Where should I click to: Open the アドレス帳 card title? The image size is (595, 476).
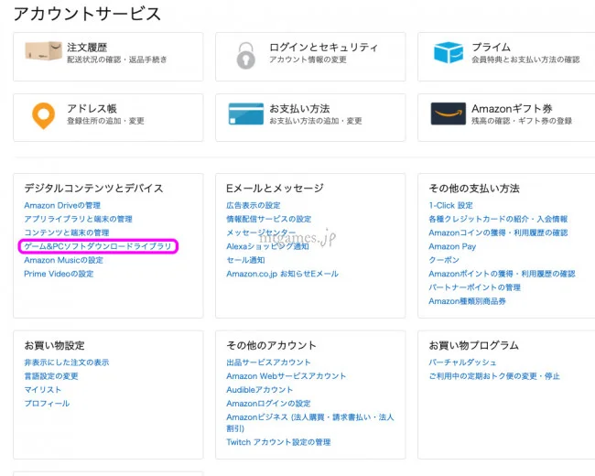[92, 109]
